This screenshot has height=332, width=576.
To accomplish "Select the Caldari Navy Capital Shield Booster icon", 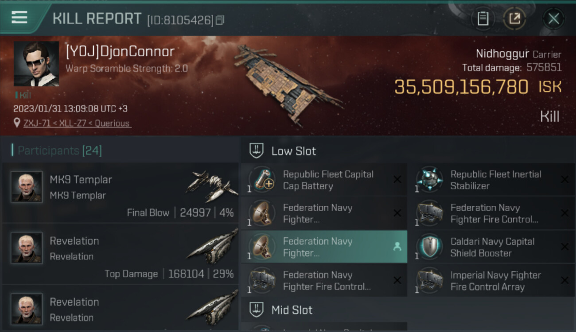I will 429,247.
